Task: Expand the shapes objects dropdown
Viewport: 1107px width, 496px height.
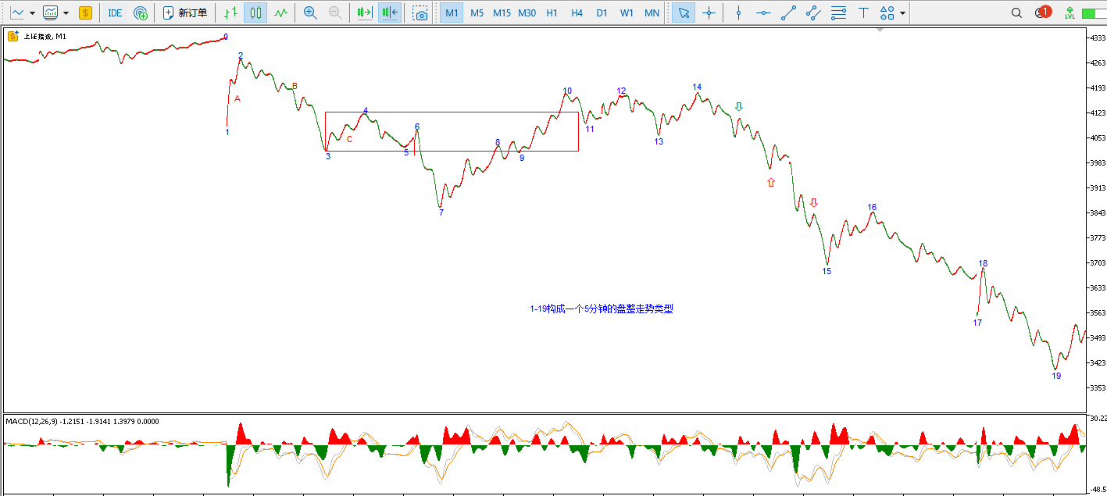Action: [x=903, y=12]
